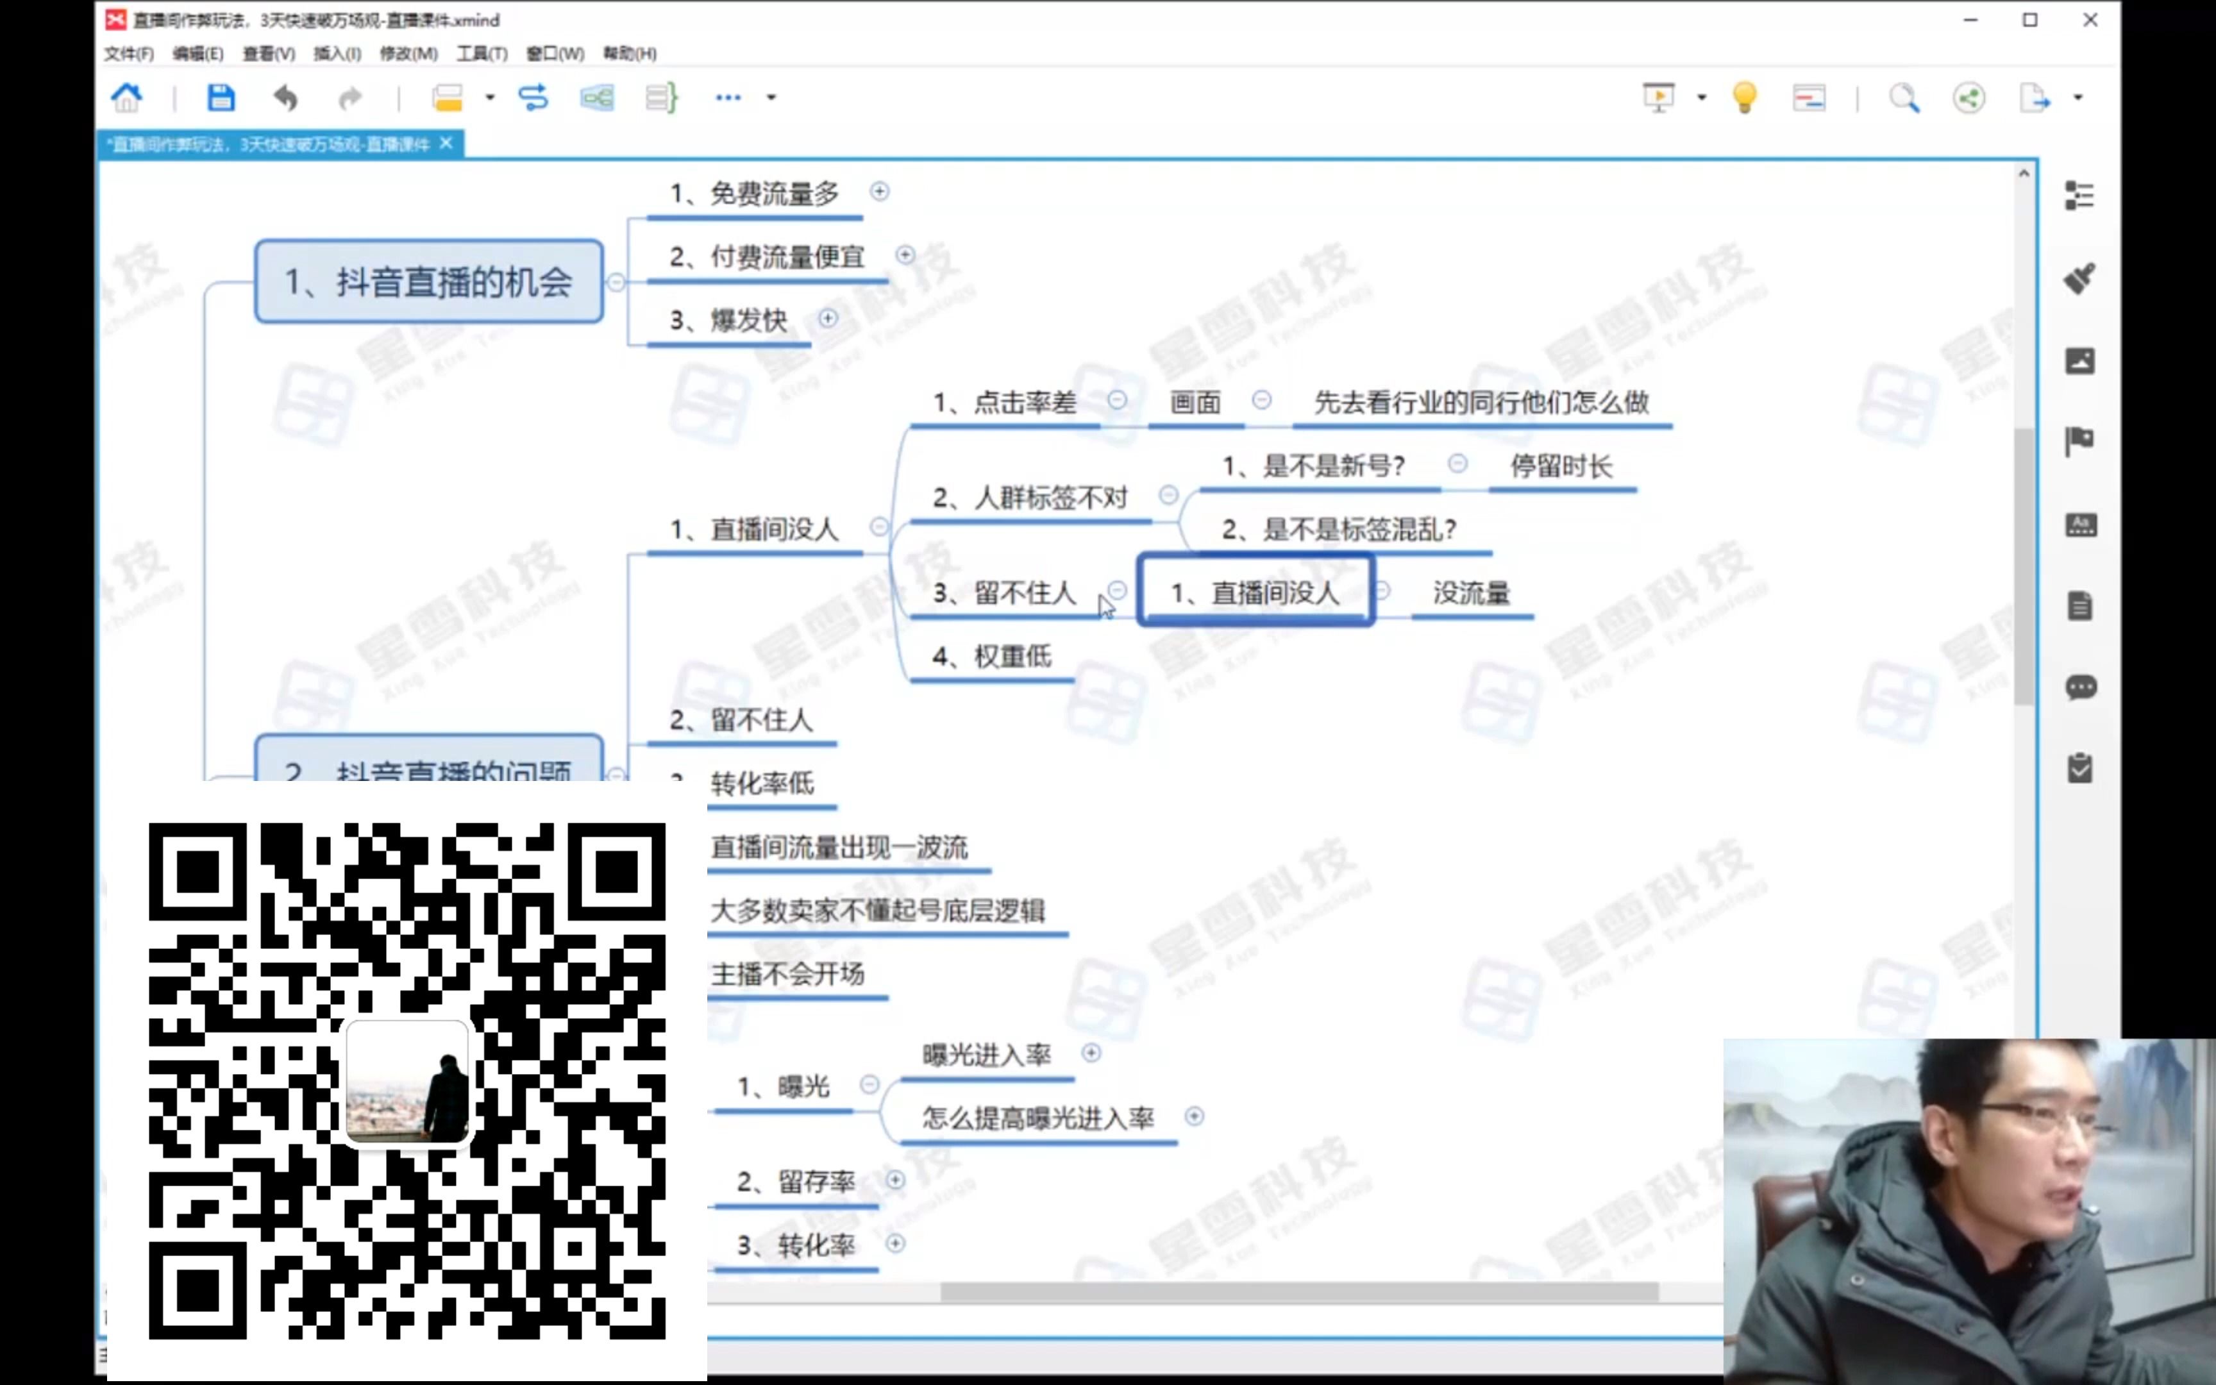Open the export dropdown arrow

[2077, 97]
